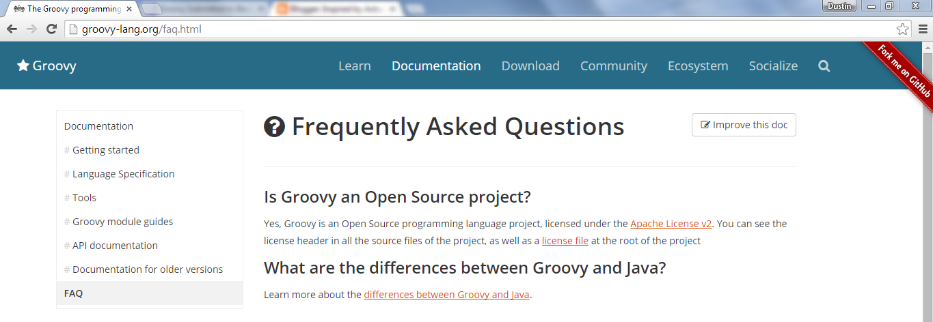The width and height of the screenshot is (933, 322).
Task: Close the Groovy programming tab
Action: 129,9
